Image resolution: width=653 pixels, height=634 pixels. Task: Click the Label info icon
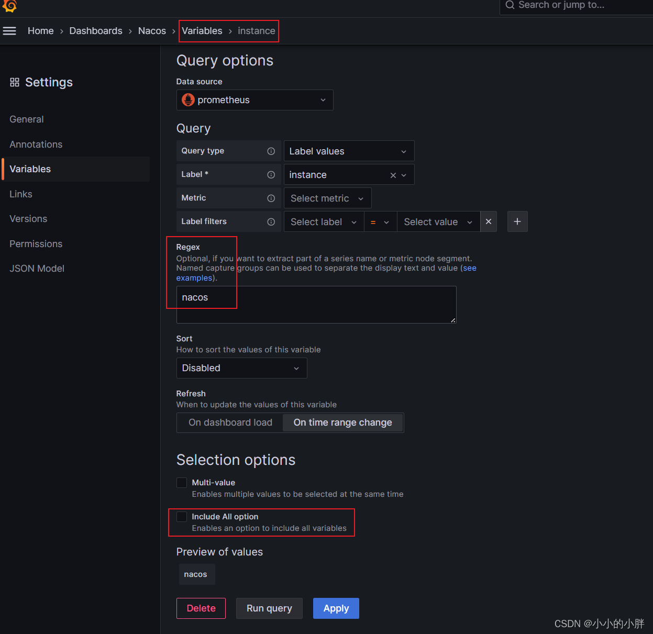271,175
